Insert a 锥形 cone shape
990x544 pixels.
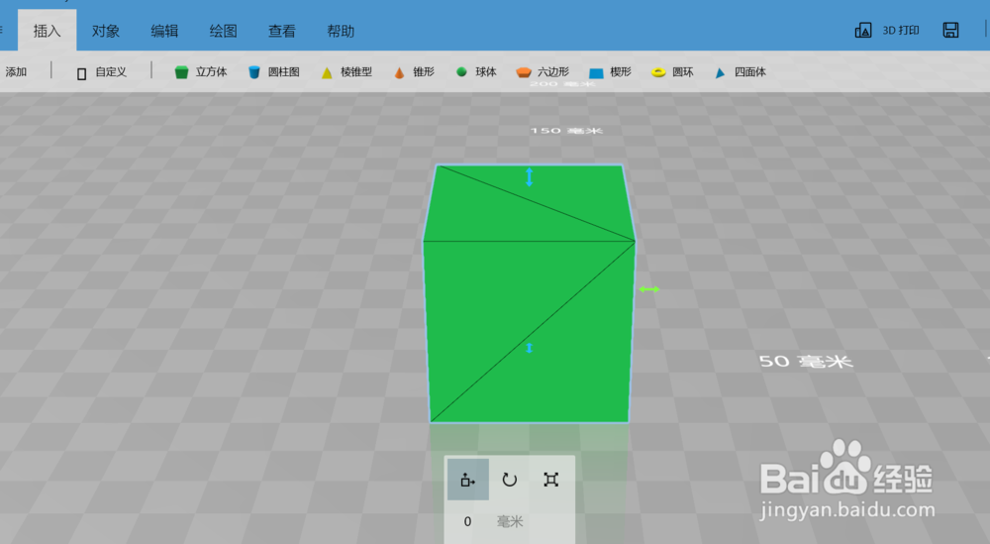click(414, 72)
